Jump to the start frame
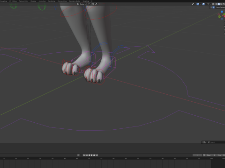 coord(84,155)
